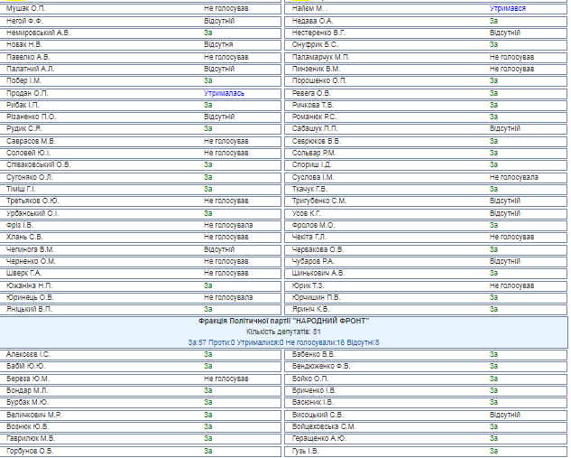
Task: Select the НАРОДНИЙ ФРОНТ faction header
Action: [x=284, y=321]
